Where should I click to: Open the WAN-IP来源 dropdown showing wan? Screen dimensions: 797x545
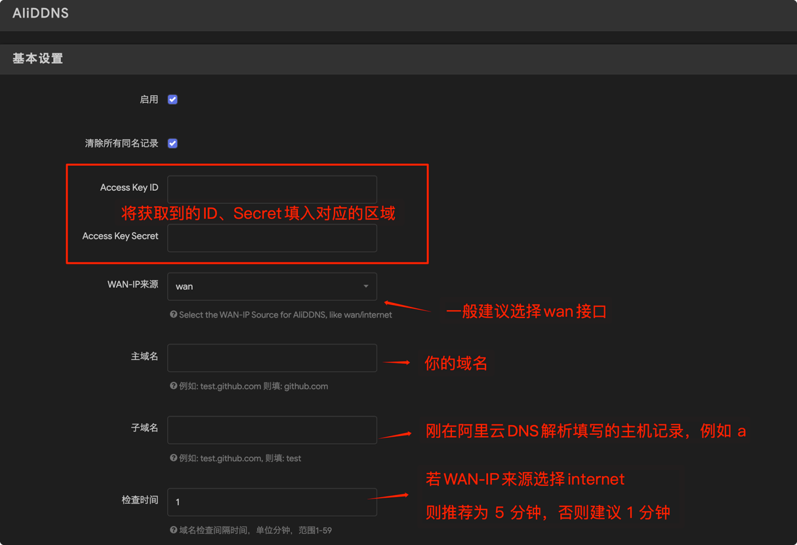[x=272, y=287]
